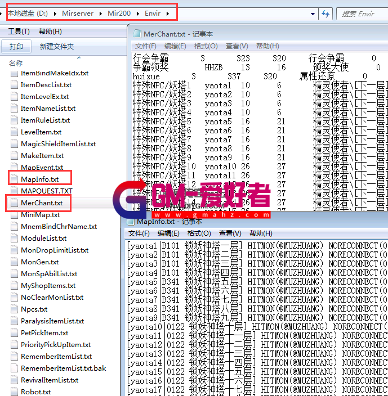Open 格式(O) menu in MerChant.txt Notepad
388x396 pixels.
(x=206, y=46)
